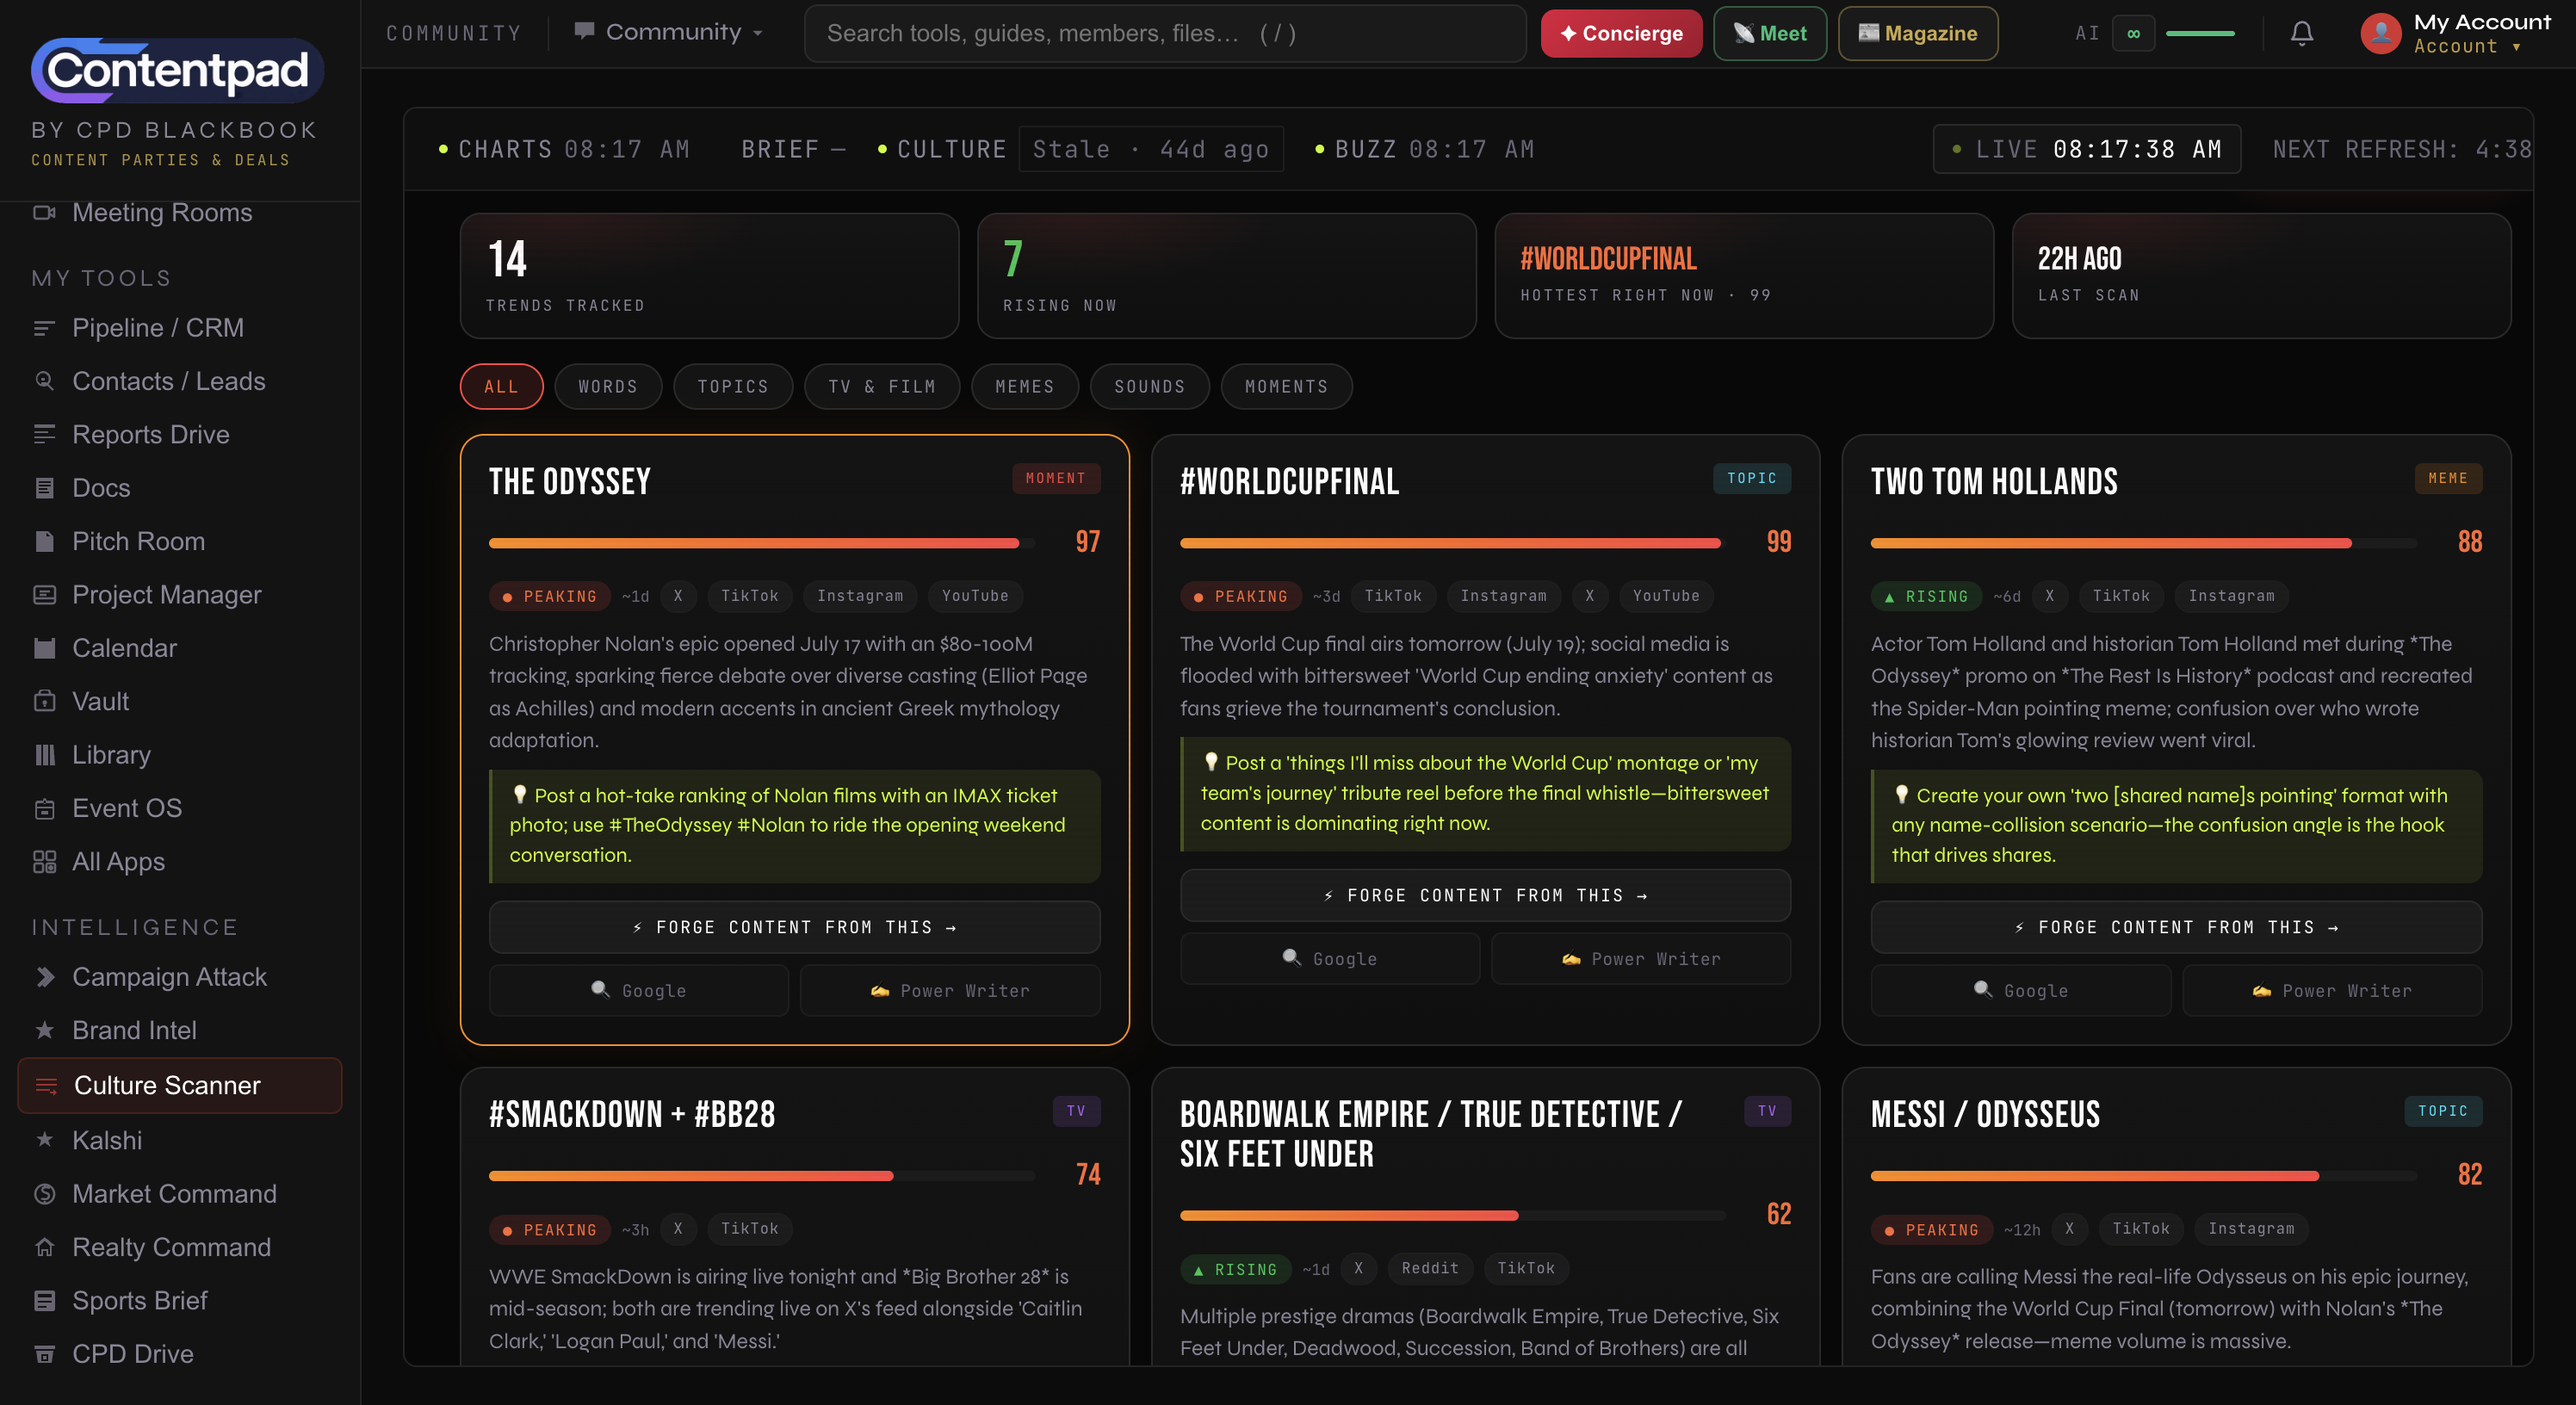Click the My Account avatar
The height and width of the screenshot is (1405, 2576).
pos(2381,34)
